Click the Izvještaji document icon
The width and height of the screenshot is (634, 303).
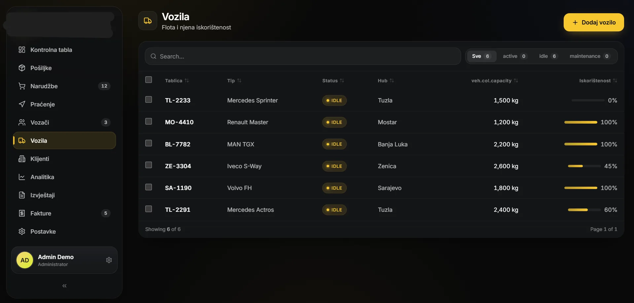(x=22, y=195)
